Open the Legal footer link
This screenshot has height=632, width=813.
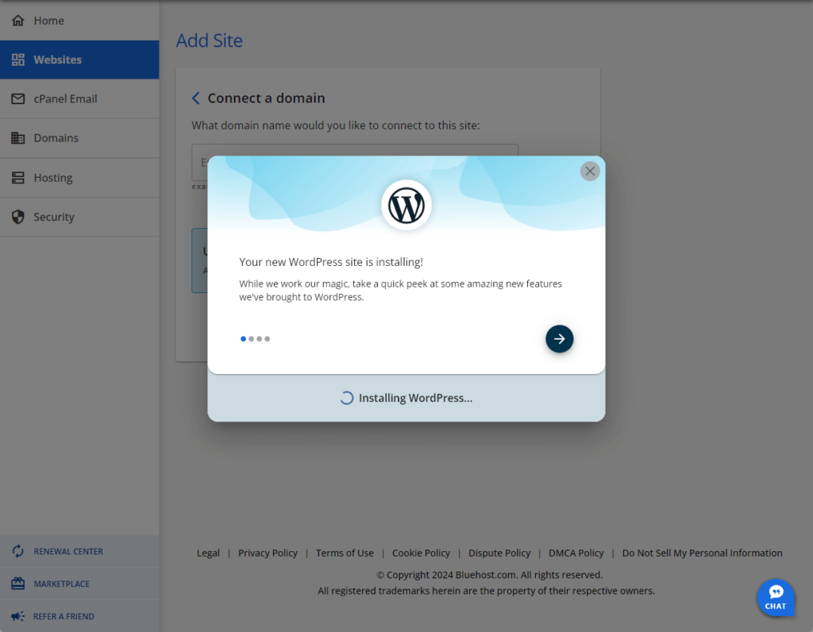(208, 553)
